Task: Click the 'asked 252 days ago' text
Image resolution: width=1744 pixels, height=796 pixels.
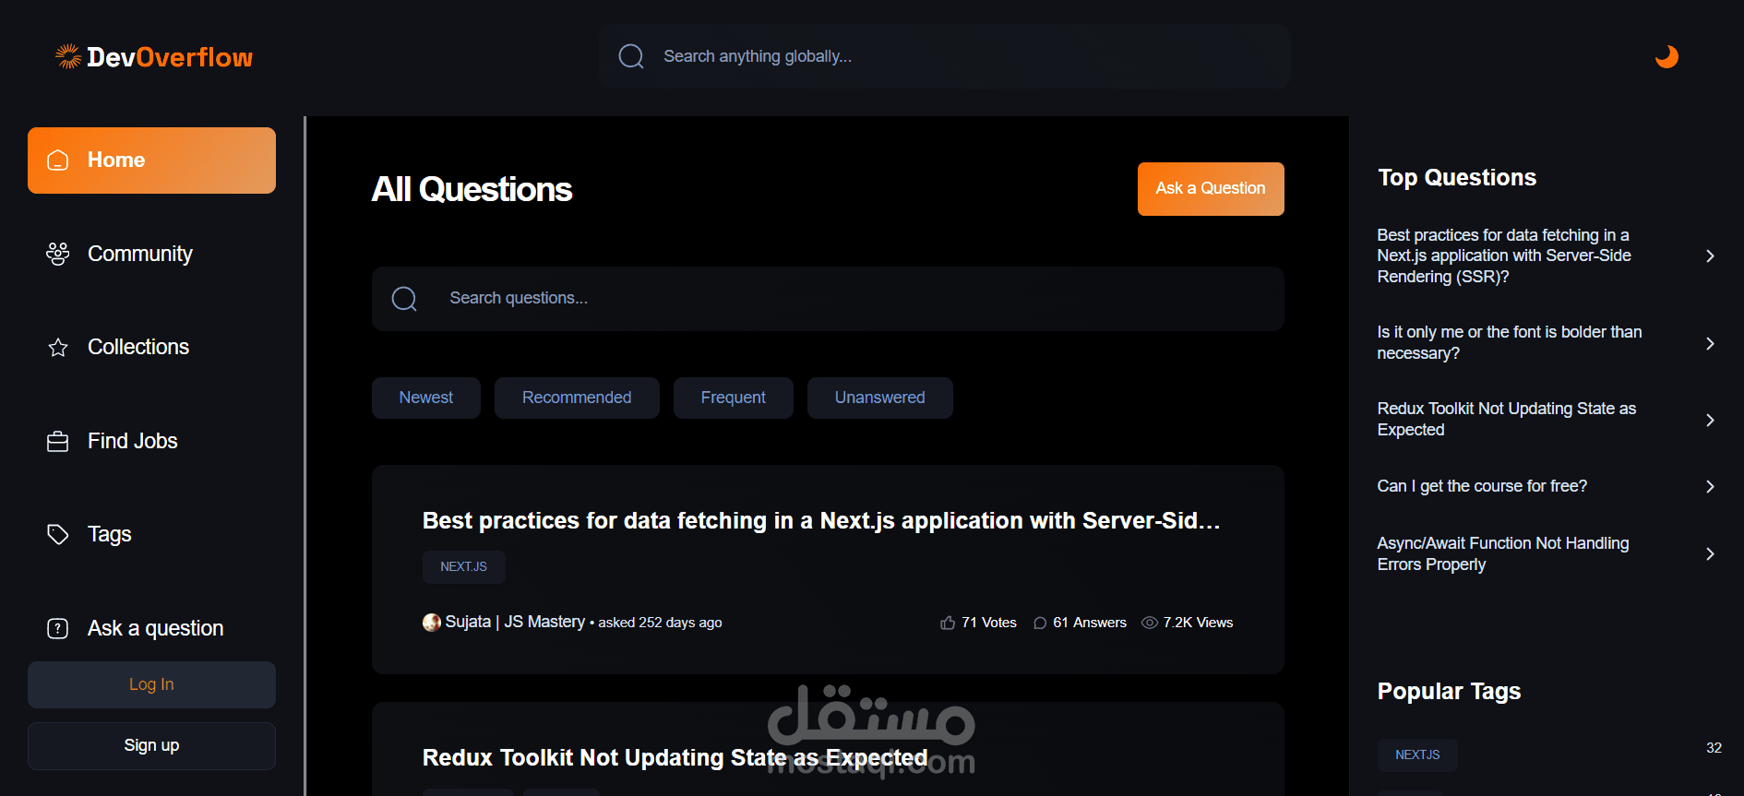Action: pos(660,623)
